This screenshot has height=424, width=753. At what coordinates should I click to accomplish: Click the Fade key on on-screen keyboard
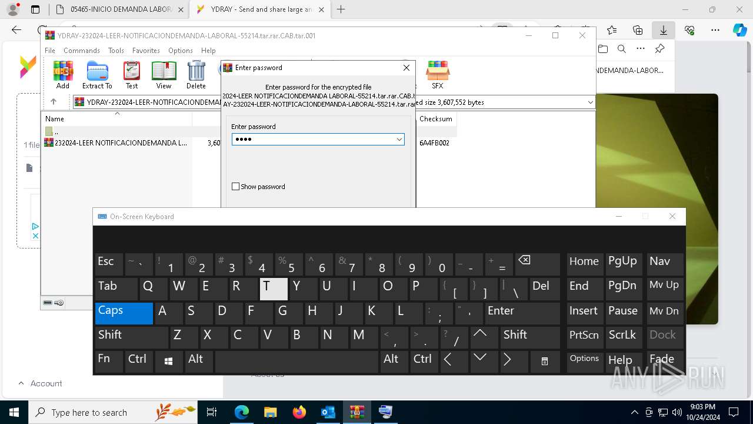pos(665,362)
